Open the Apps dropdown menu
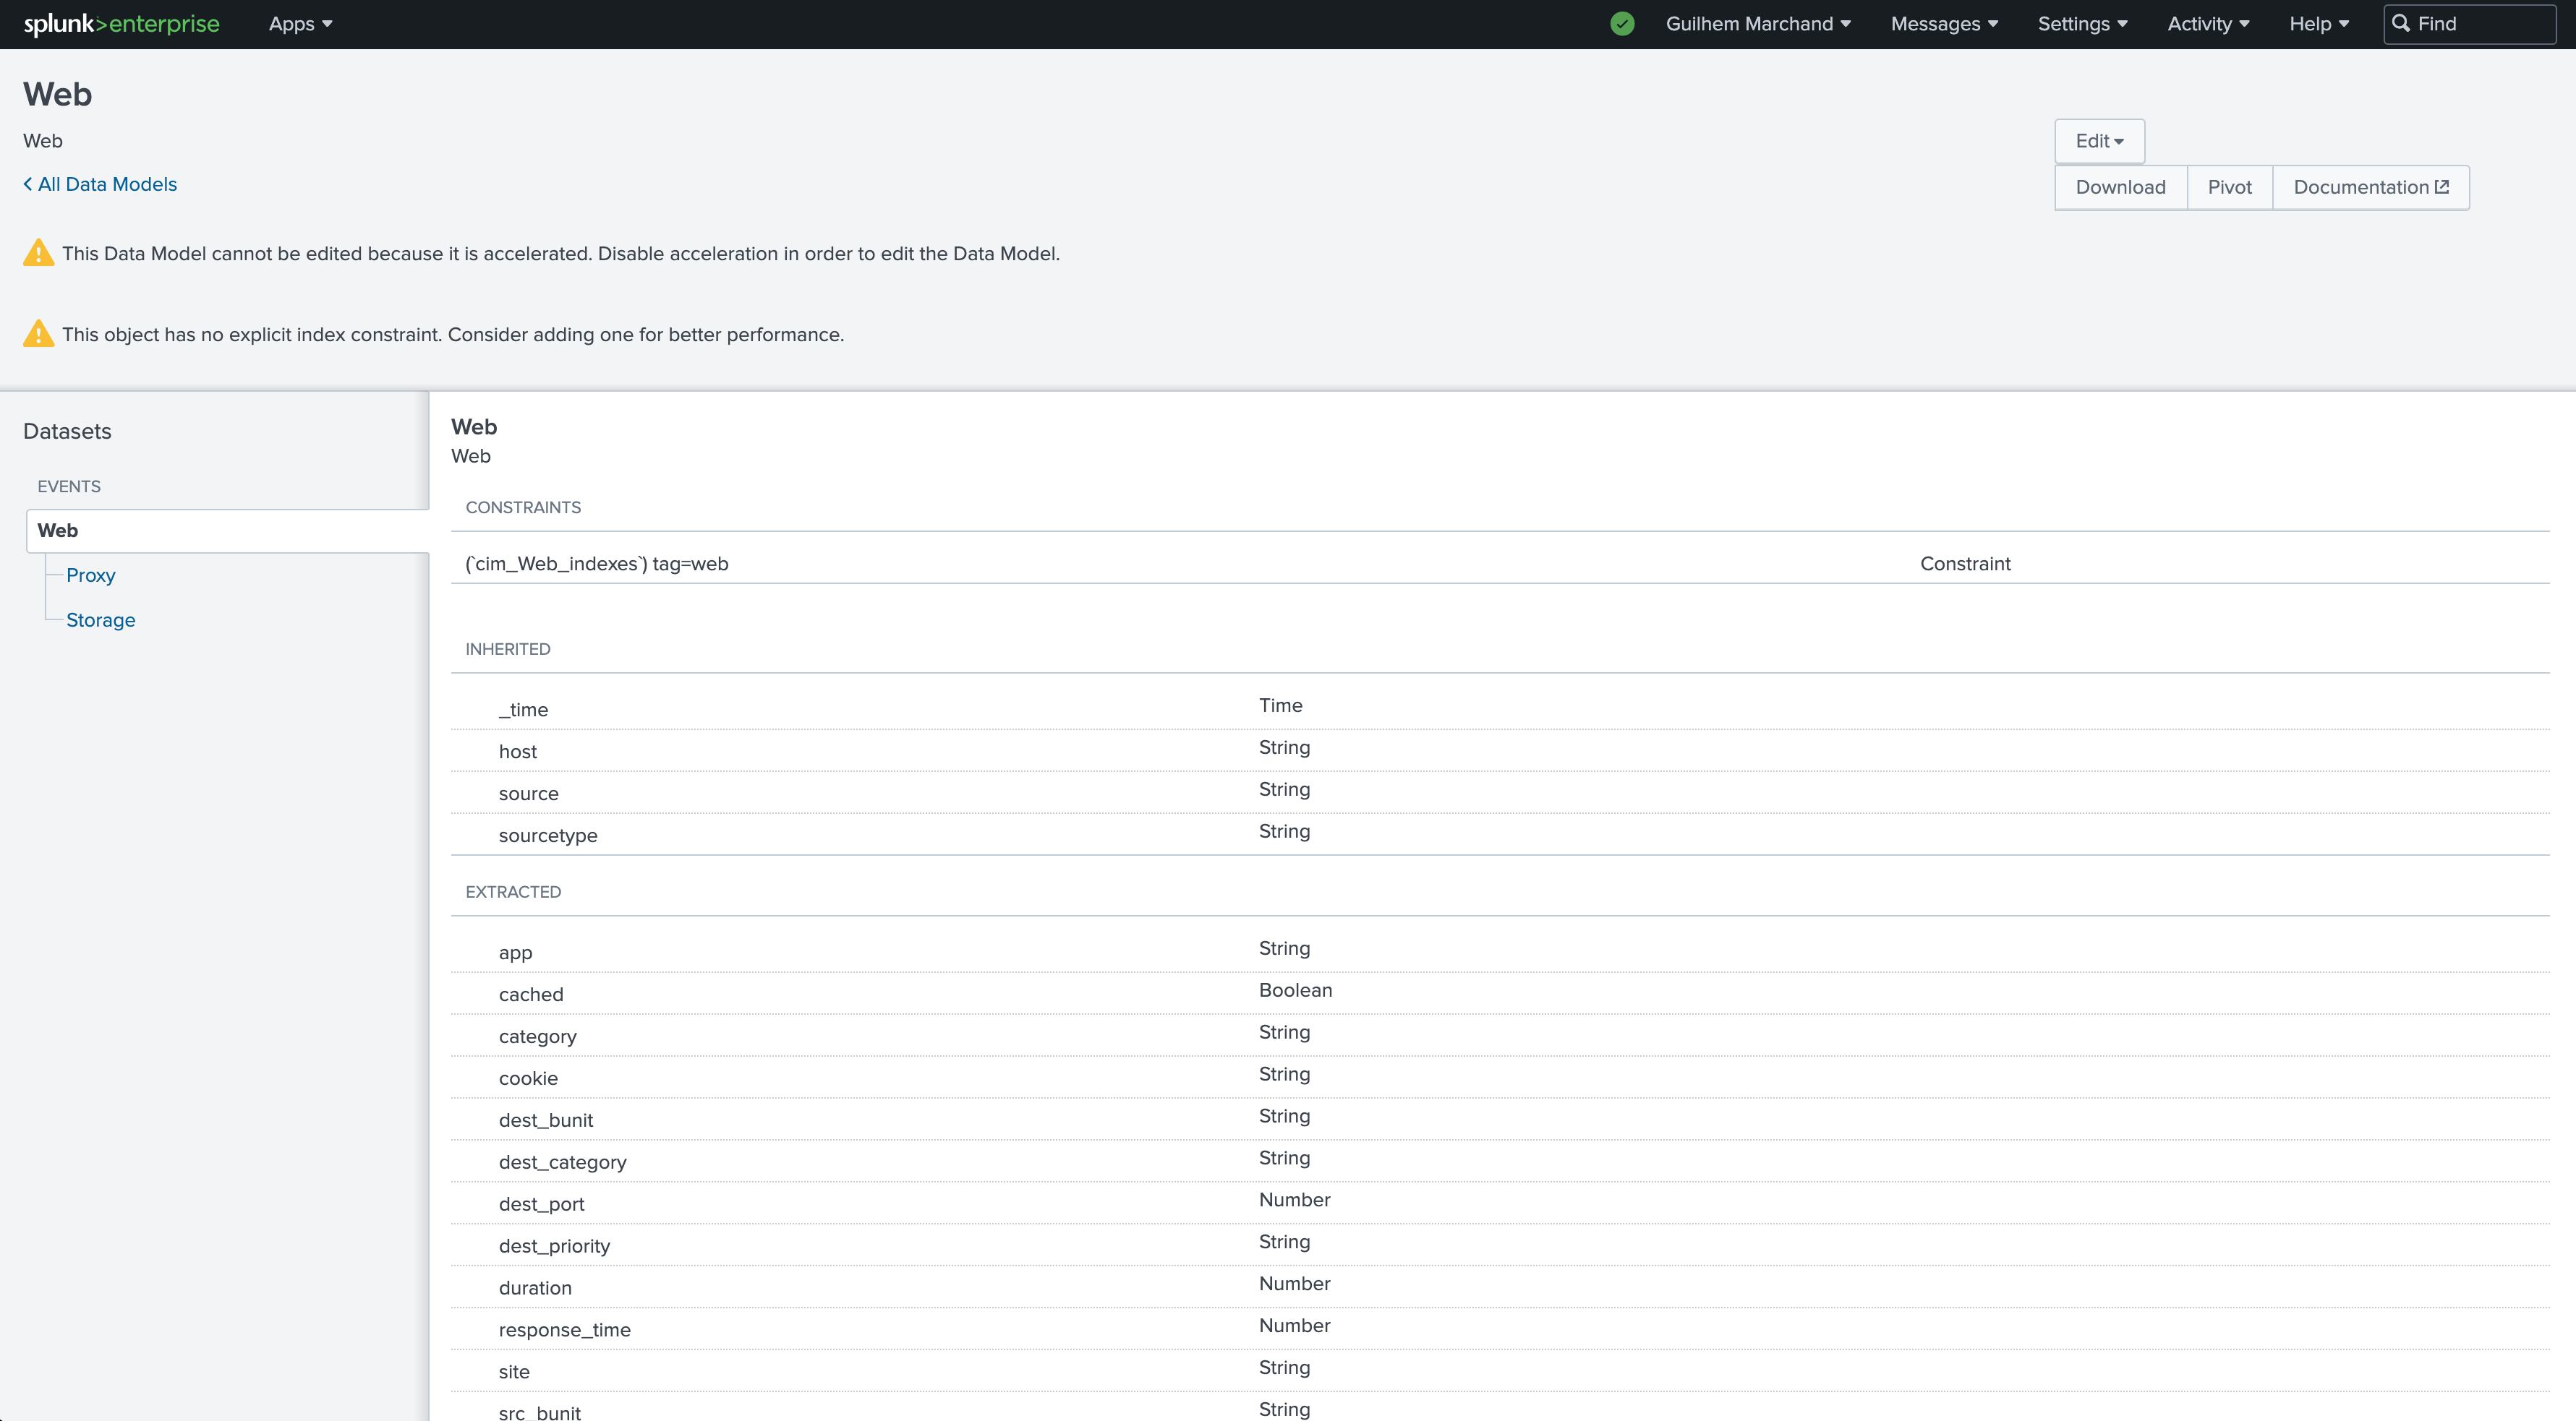This screenshot has width=2576, height=1421. (x=300, y=24)
